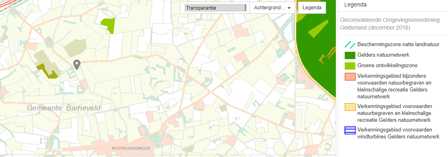Click the Gelders natuurnetwerk dark green swatch

(x=350, y=55)
